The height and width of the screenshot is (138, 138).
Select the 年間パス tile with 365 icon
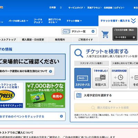[100, 78]
